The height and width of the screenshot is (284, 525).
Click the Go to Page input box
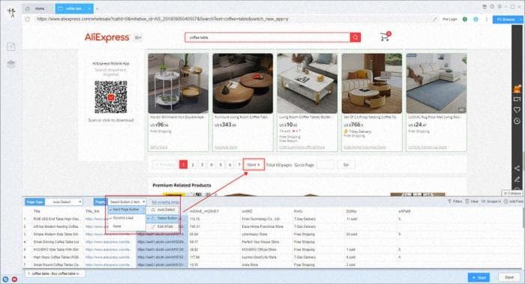[x=325, y=165]
